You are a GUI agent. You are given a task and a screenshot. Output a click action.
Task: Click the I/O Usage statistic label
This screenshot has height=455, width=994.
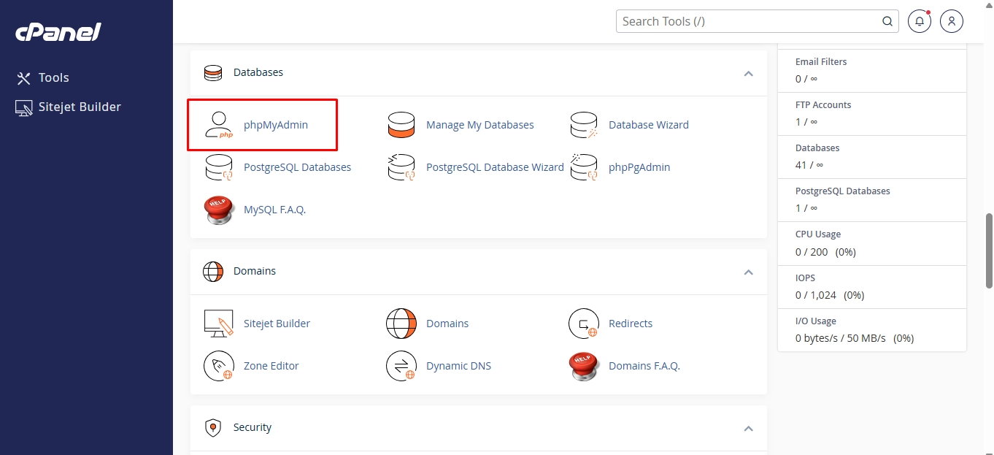[x=816, y=321]
